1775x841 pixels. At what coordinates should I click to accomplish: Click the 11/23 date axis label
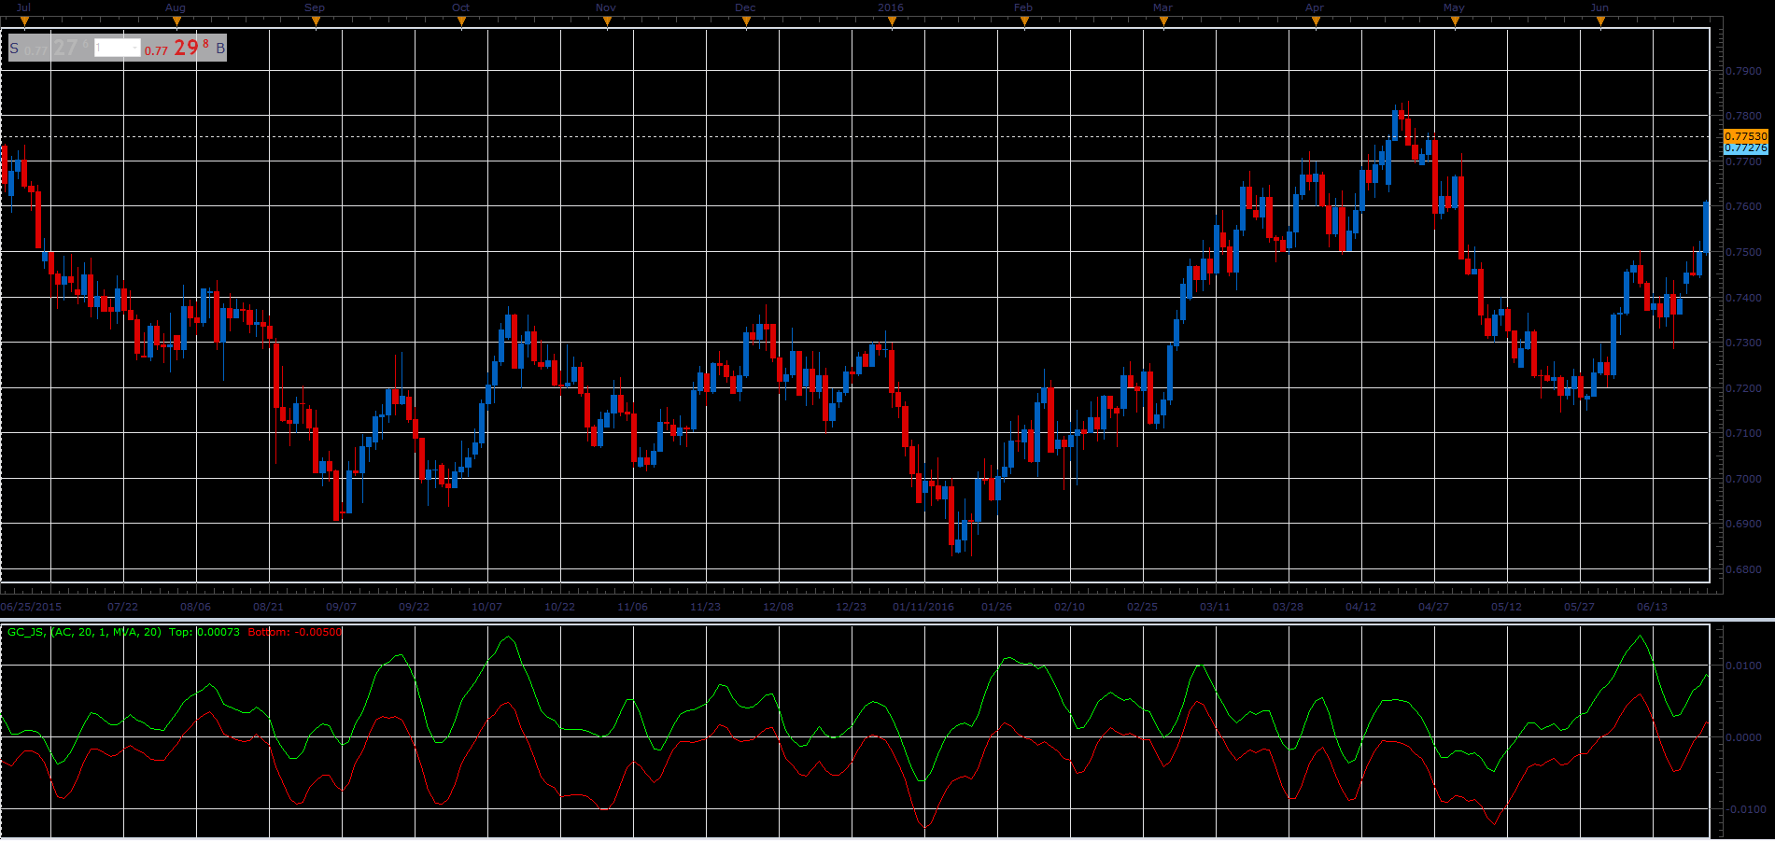pos(706,607)
